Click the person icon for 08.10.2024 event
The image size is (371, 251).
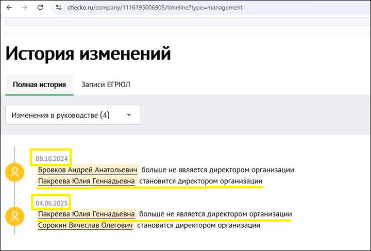click(14, 172)
